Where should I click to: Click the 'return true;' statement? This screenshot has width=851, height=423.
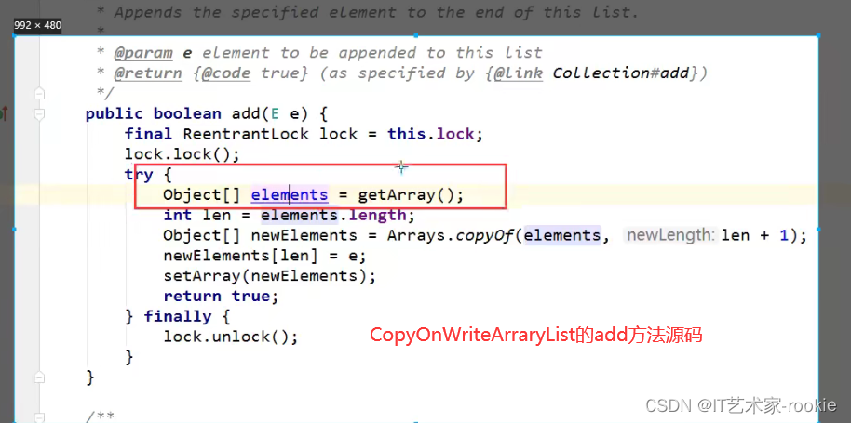click(x=221, y=297)
